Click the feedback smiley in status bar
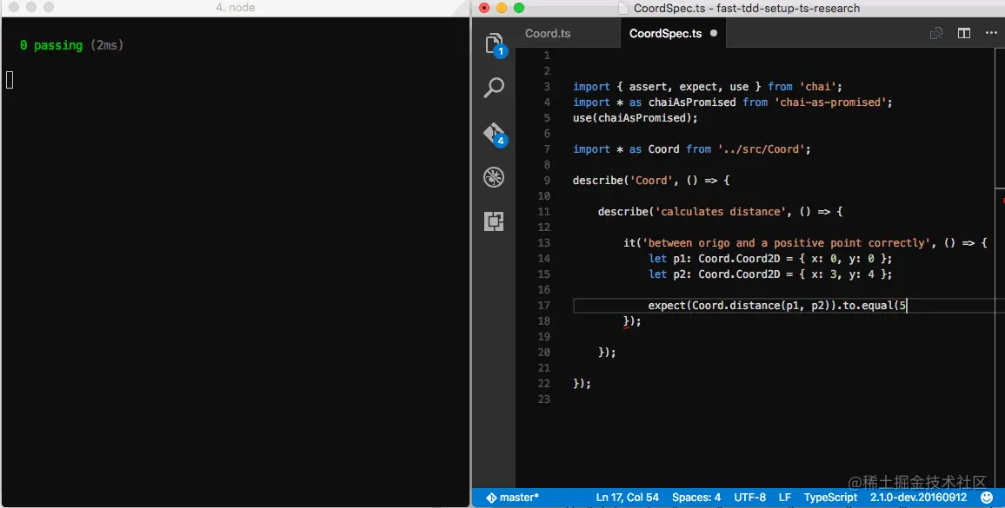 click(987, 497)
